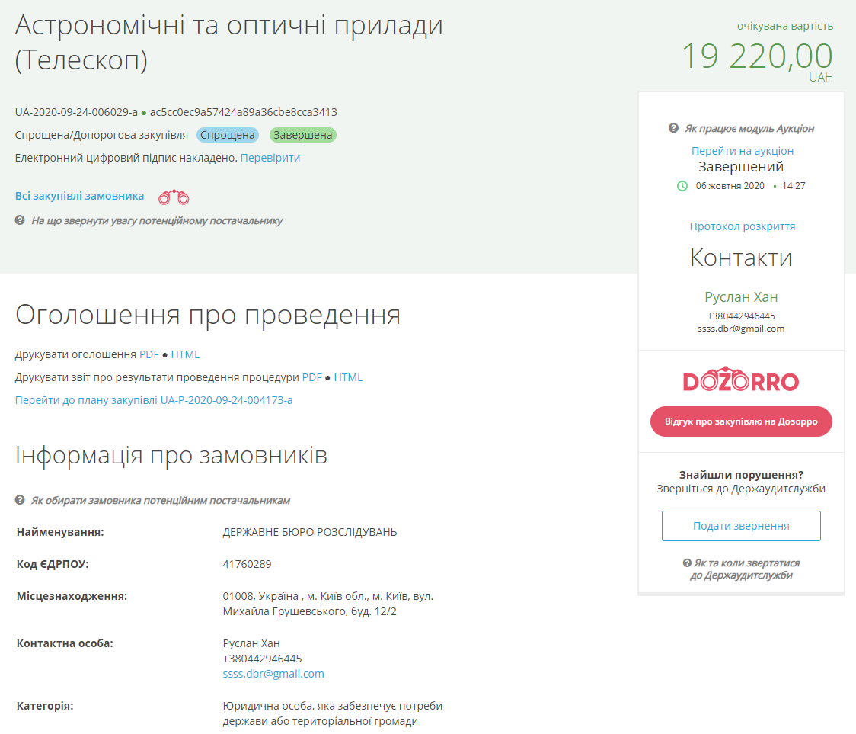Open Перейти на аукціон
The width and height of the screenshot is (856, 734).
point(741,151)
